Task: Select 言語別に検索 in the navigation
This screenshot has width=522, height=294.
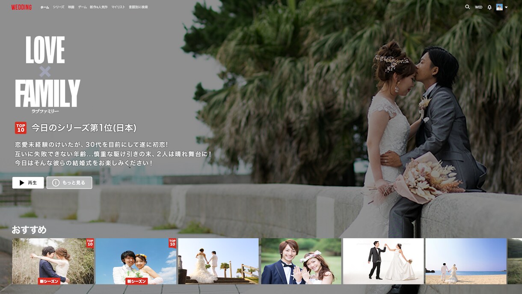Action: 138,7
